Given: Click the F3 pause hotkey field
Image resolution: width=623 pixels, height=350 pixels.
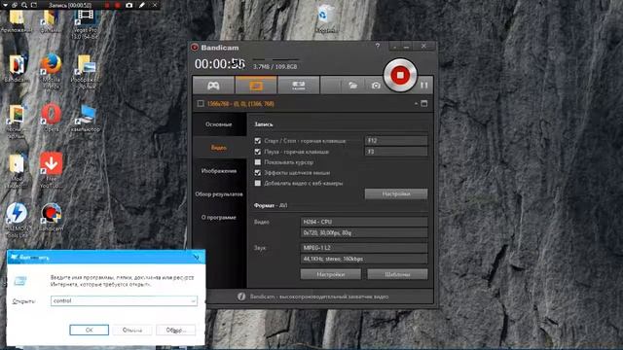Looking at the screenshot, I should [396, 152].
